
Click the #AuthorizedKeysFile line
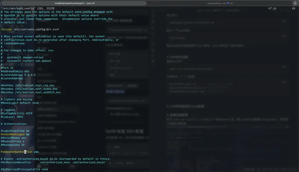[x=53, y=162]
